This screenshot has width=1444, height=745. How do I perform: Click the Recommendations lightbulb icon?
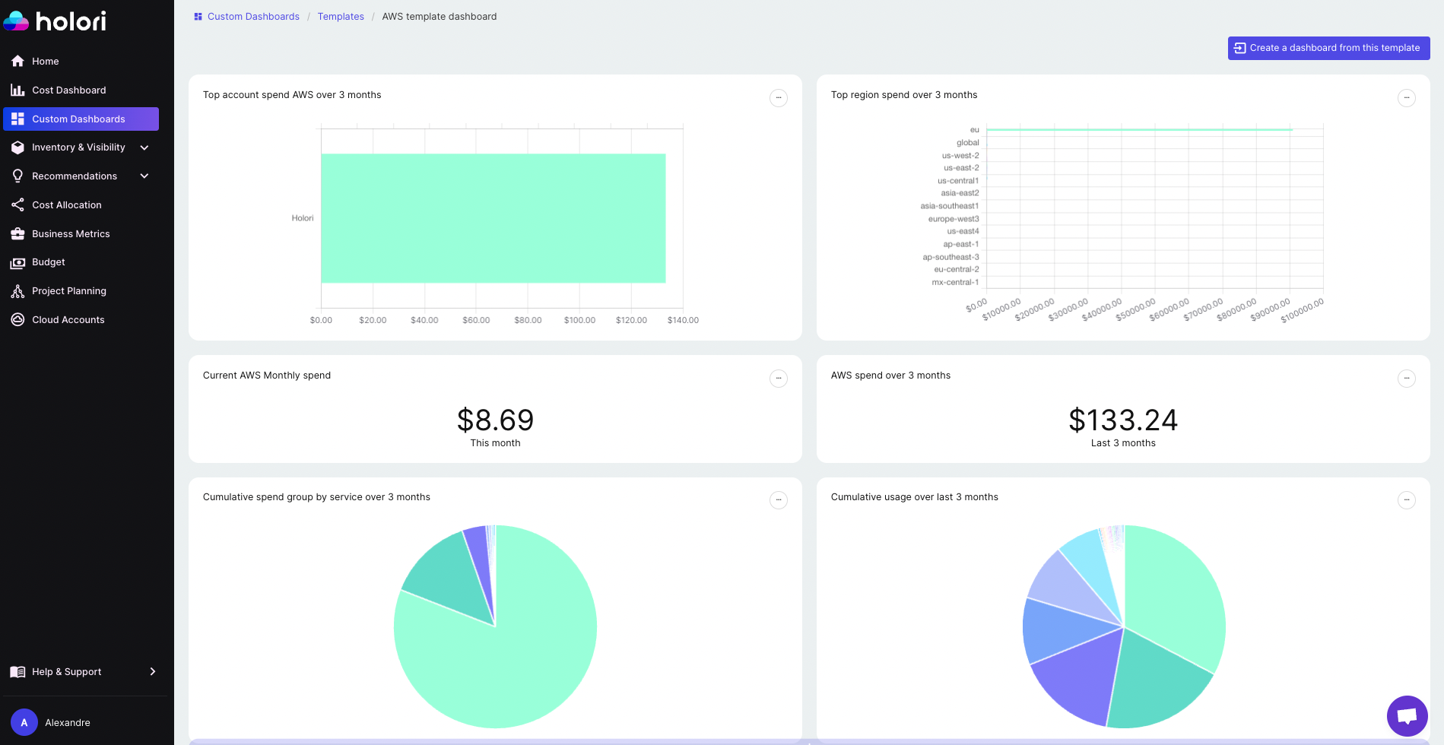click(17, 176)
